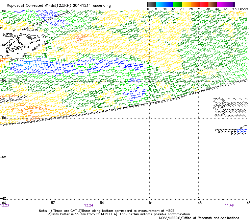This screenshot has height=220, width=250.
Task: Click the NOAA/NESDIS credit line
Action: click(x=199, y=218)
